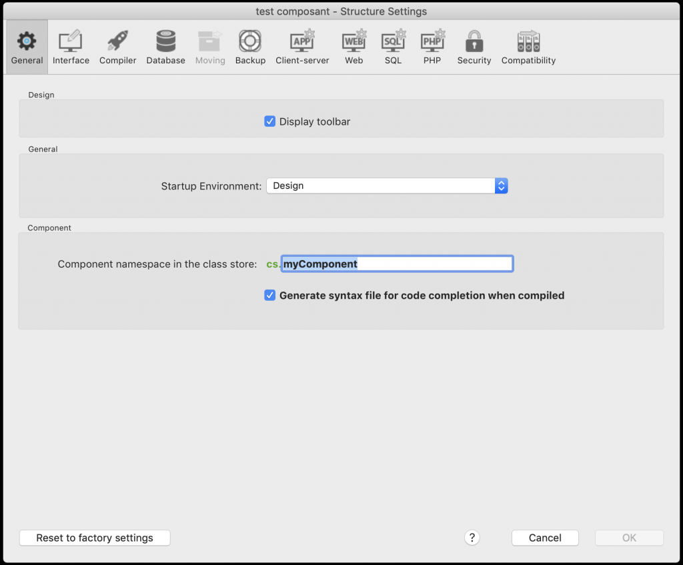Switch to the SQL settings page
This screenshot has height=565, width=683.
point(393,47)
